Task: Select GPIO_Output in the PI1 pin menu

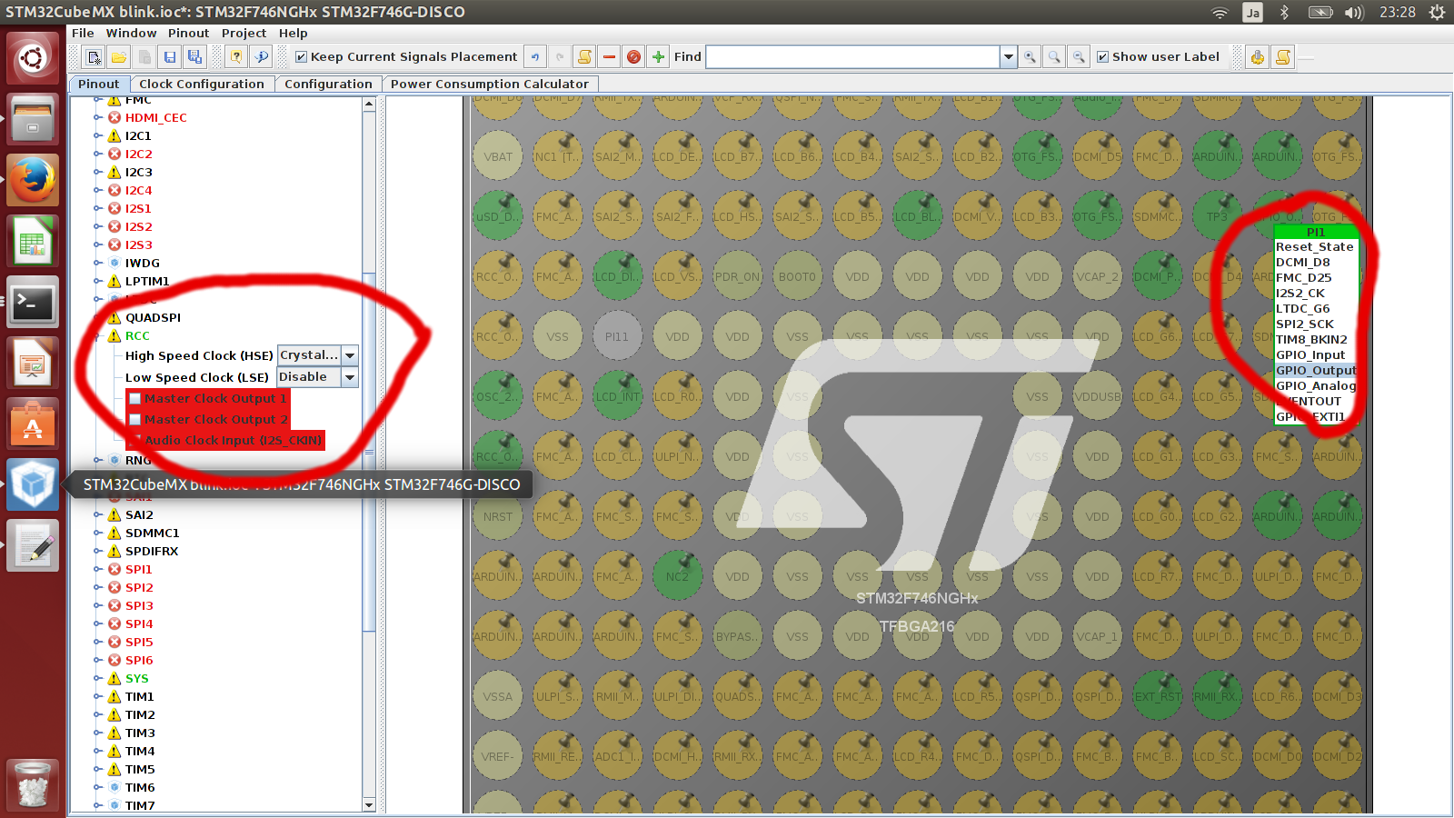Action: [x=1315, y=370]
